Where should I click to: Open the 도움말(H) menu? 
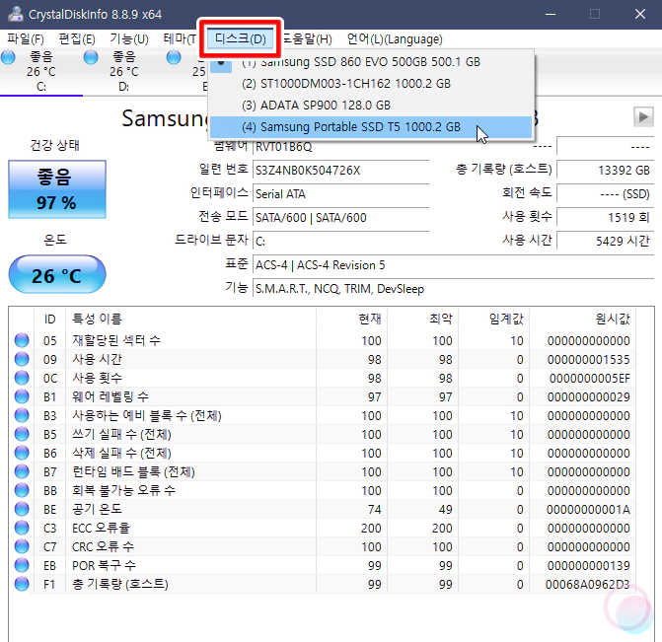pyautogui.click(x=307, y=39)
